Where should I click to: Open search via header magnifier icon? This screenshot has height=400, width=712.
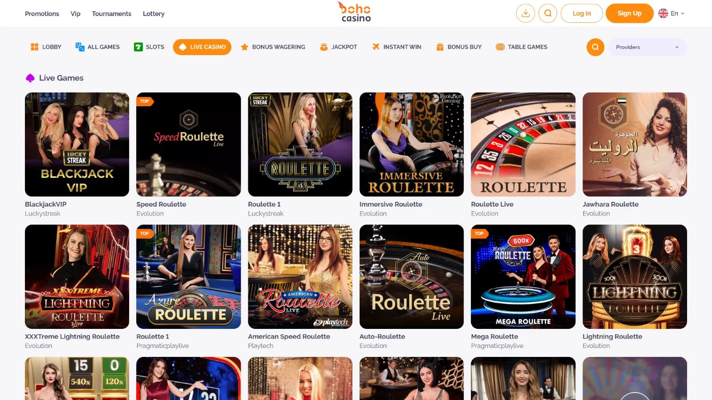point(548,13)
